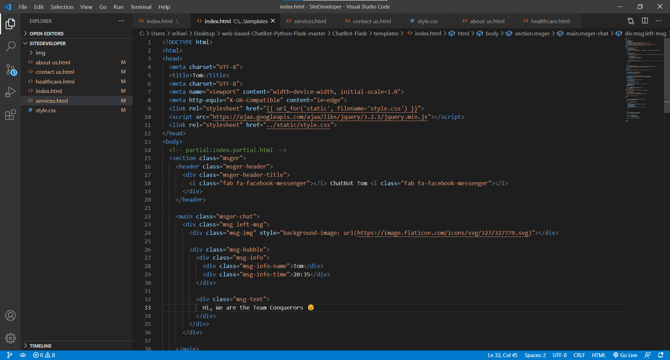Open the Edit menu
Screen dimensions: 670x360
click(x=39, y=7)
